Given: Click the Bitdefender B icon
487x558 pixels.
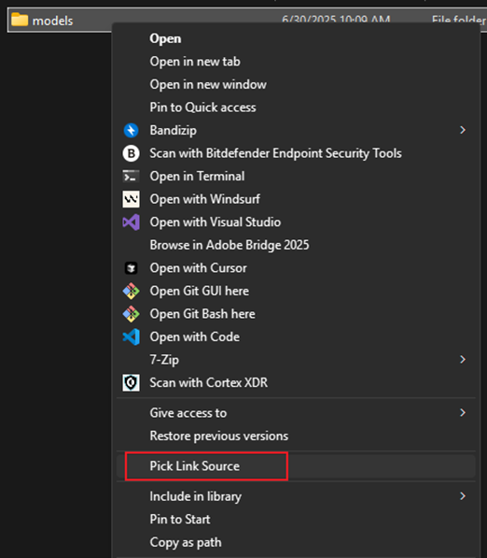Looking at the screenshot, I should click(x=131, y=153).
